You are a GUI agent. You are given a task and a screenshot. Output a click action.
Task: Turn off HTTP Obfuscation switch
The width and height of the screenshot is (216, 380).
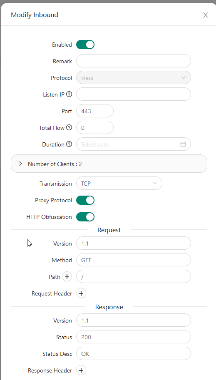[85, 217]
